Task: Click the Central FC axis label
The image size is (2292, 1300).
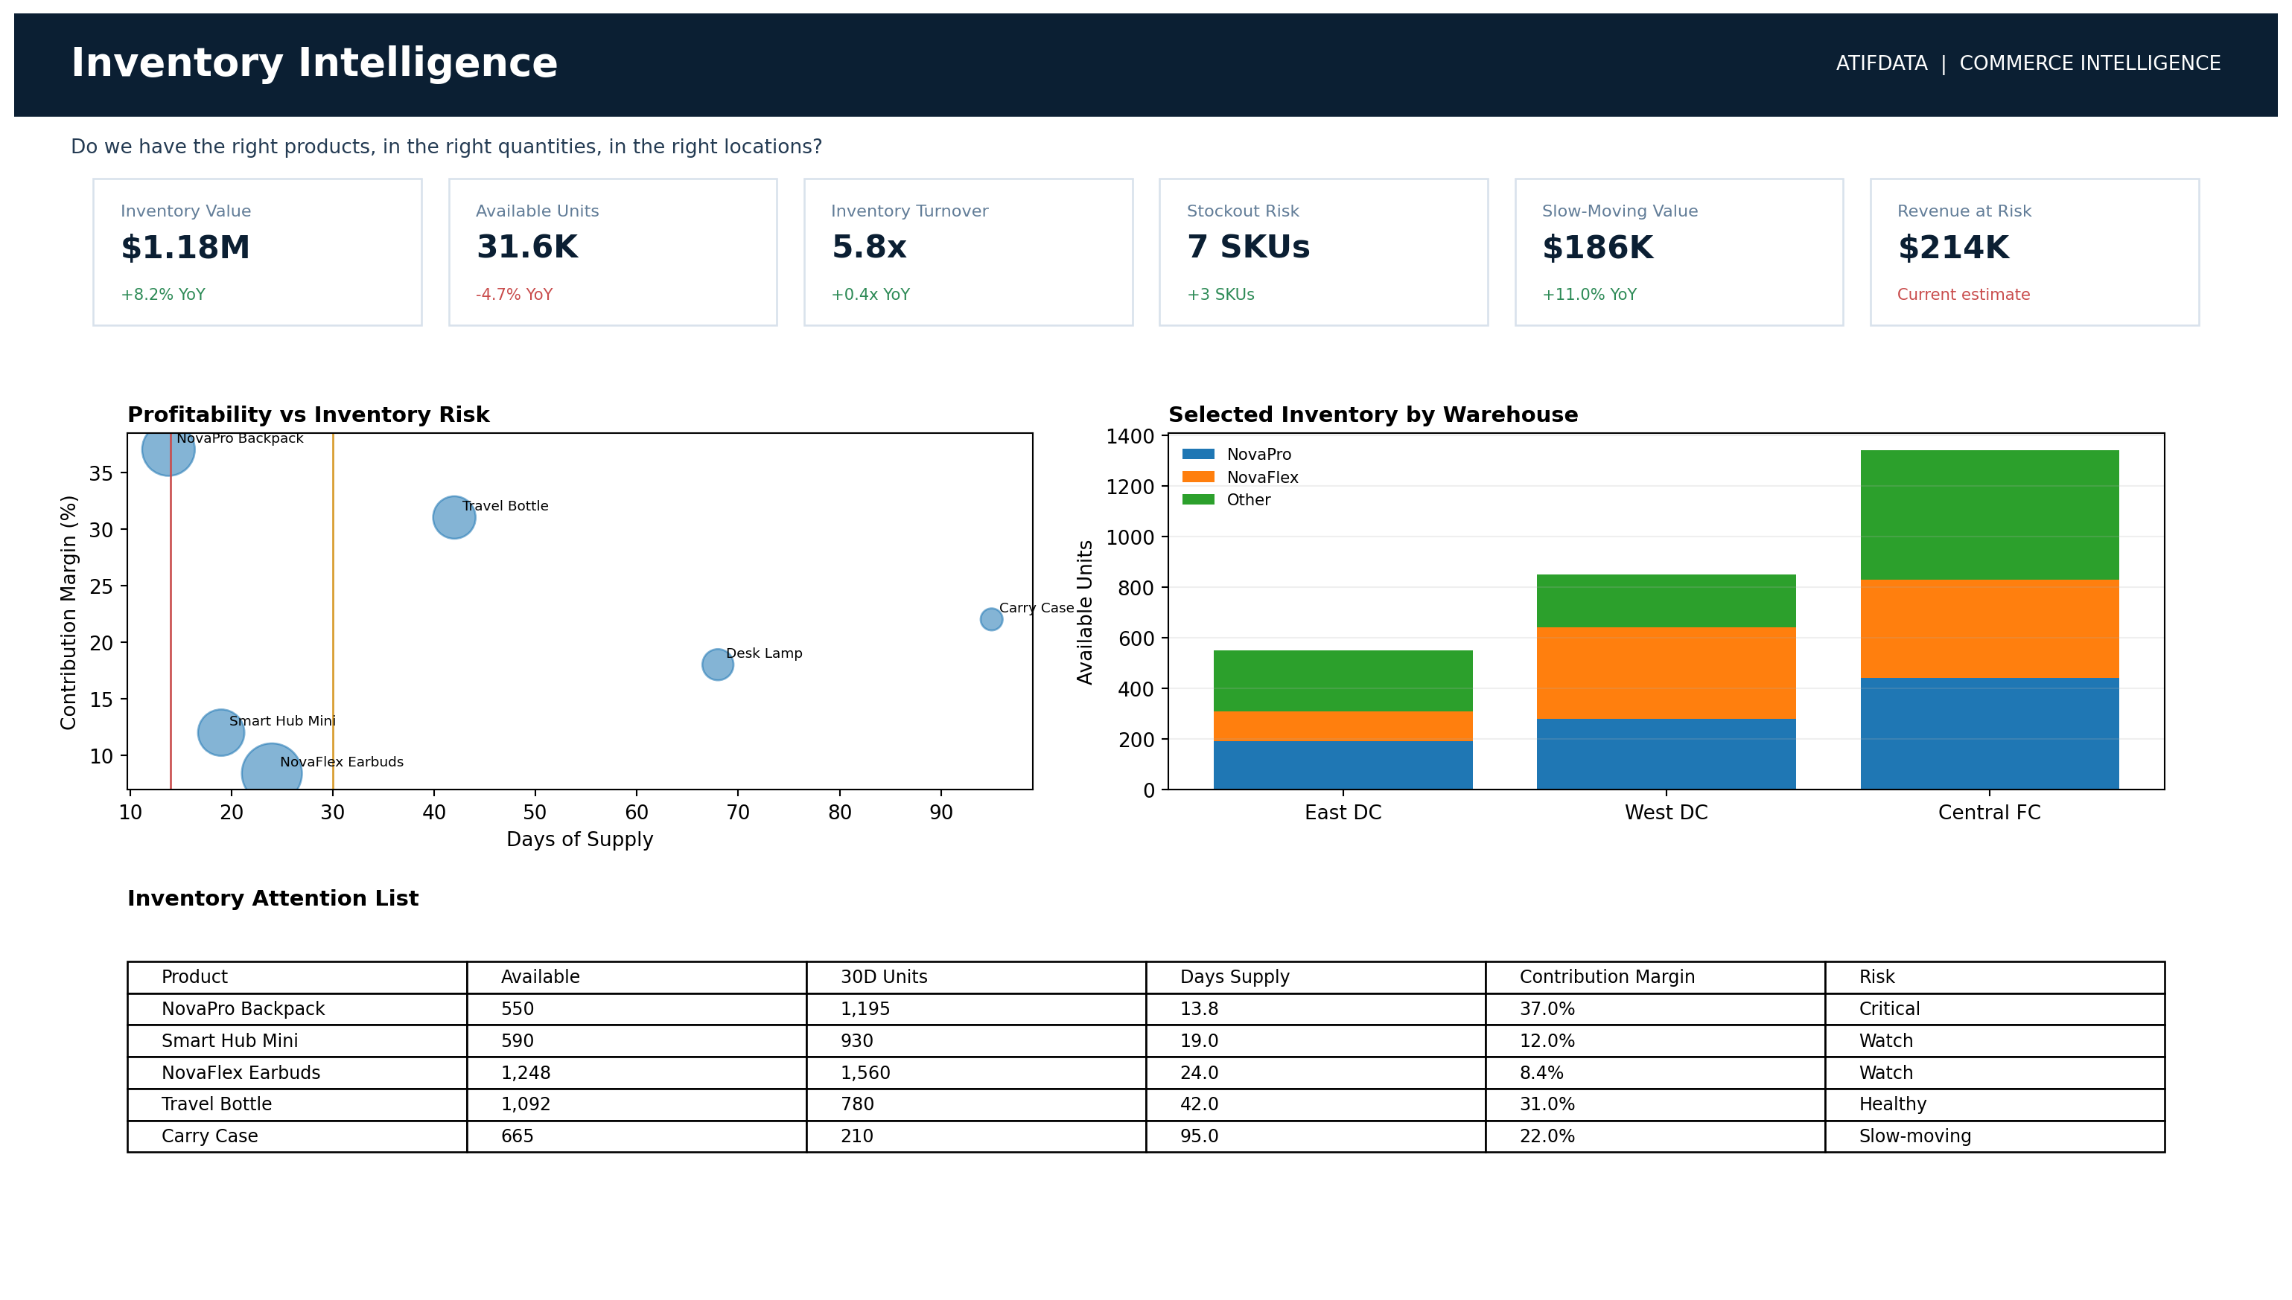Action: [1989, 813]
